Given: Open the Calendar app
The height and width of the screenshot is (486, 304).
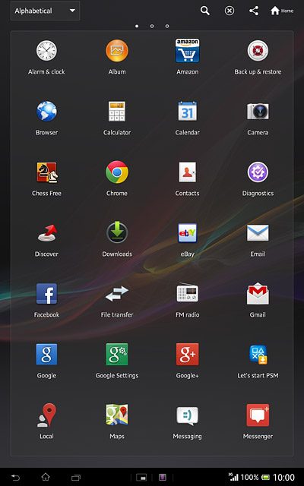Looking at the screenshot, I should [x=188, y=112].
